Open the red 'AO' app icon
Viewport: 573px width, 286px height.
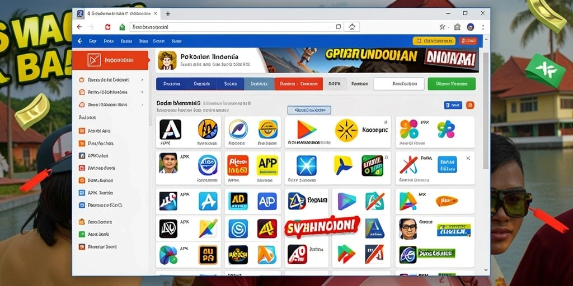297,254
